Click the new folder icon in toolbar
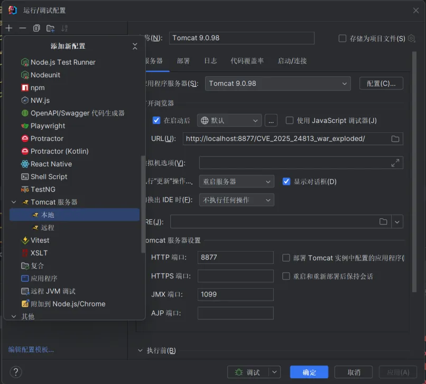Screen dimensions: 426x384 coord(50,28)
